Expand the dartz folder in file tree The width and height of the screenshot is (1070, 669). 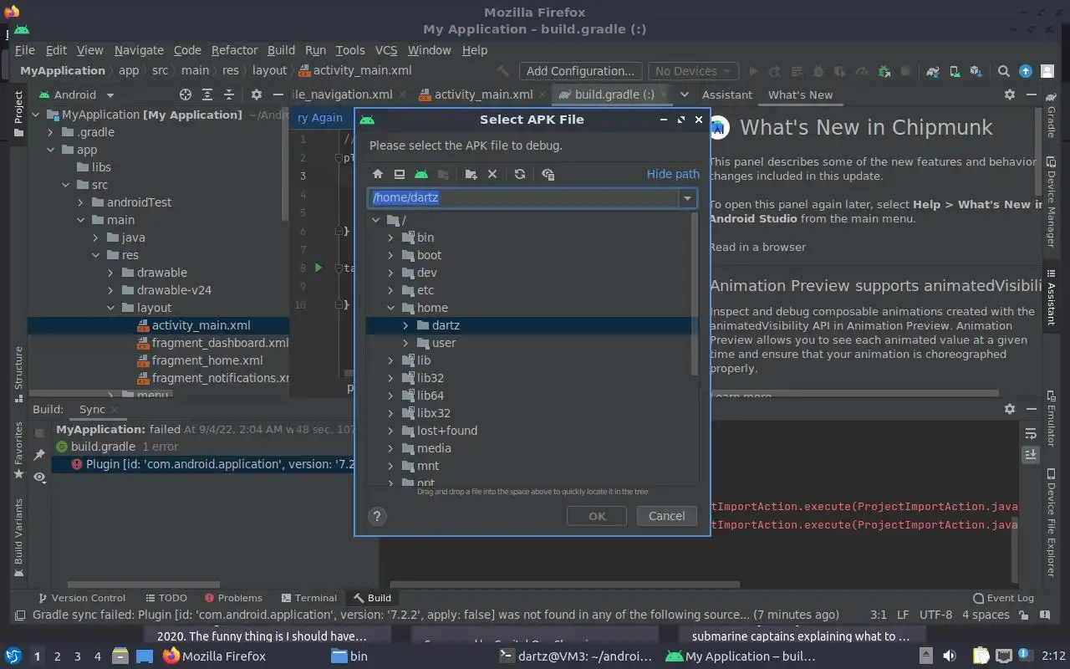click(405, 325)
